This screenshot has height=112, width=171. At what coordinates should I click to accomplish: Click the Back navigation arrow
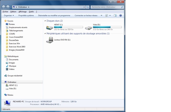[4, 7]
